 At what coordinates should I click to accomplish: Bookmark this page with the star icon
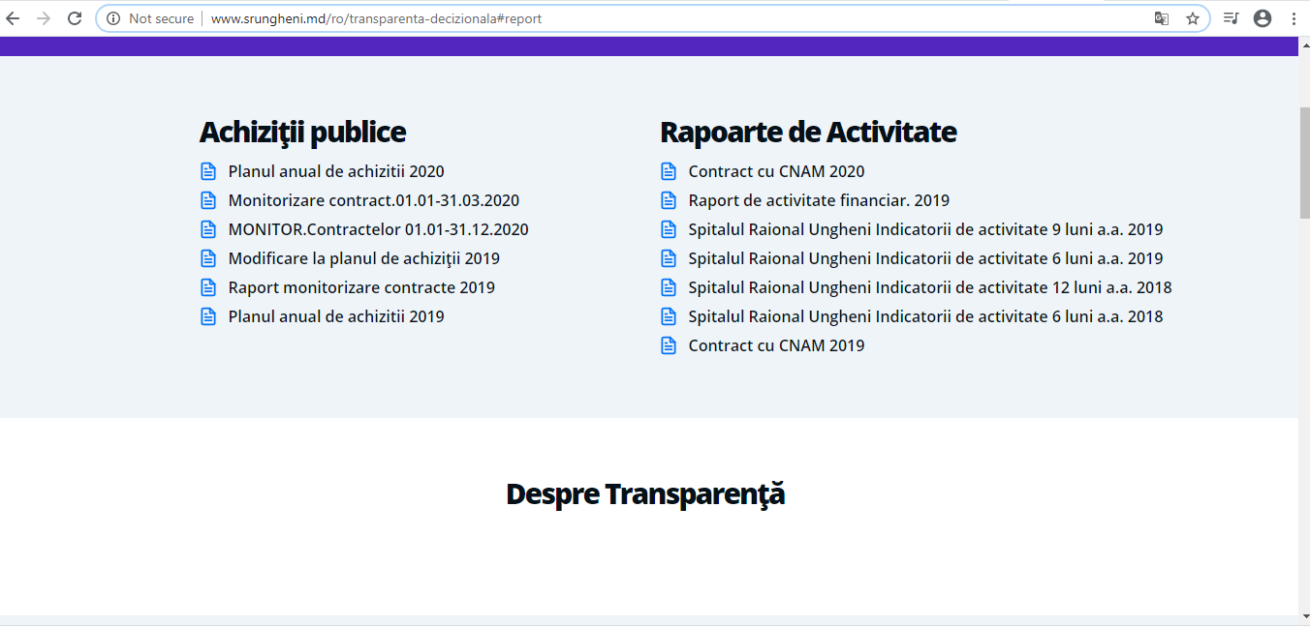point(1193,18)
